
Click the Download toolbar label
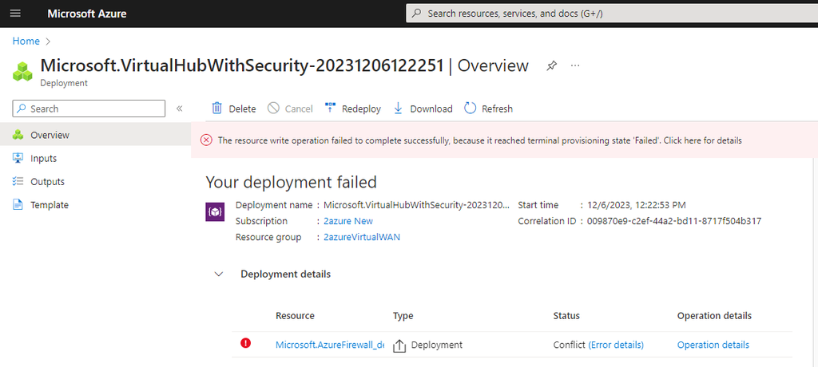click(431, 109)
